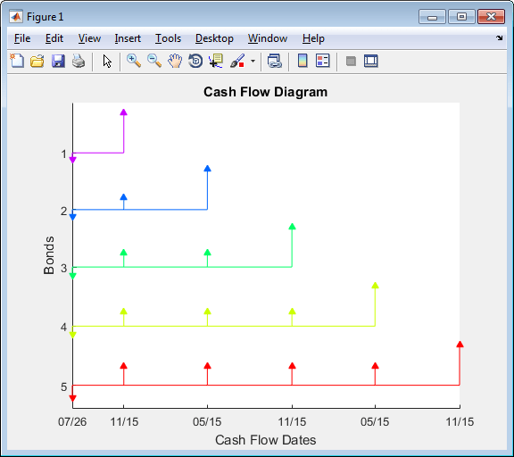Click the dock figure arrow icon

(x=499, y=38)
